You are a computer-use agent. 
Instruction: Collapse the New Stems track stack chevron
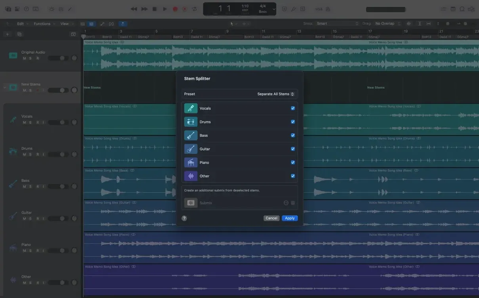tap(5, 87)
